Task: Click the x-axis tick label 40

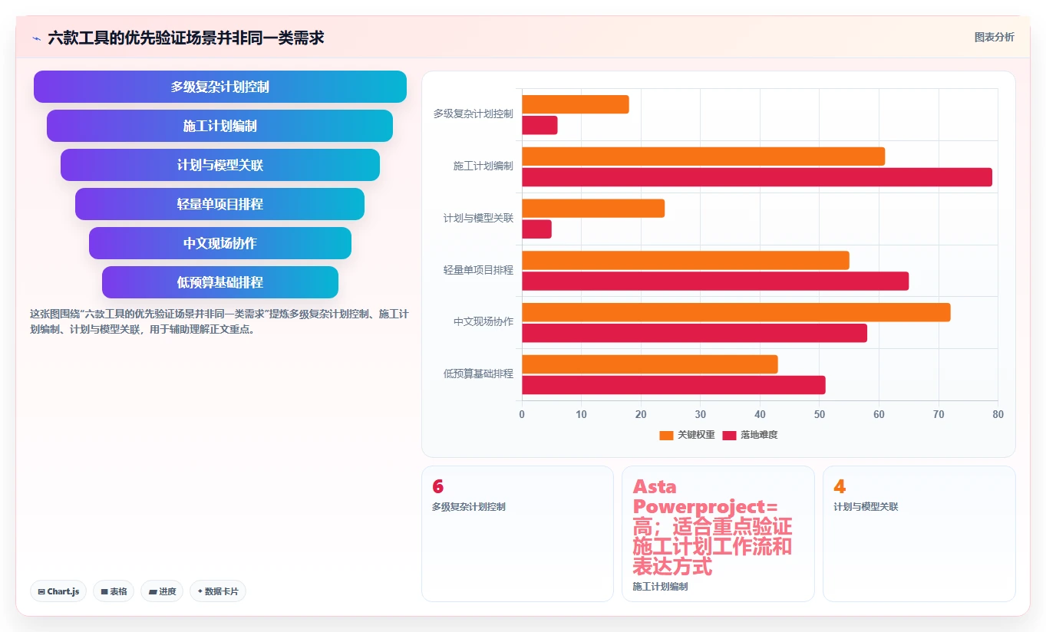Action: pos(760,414)
